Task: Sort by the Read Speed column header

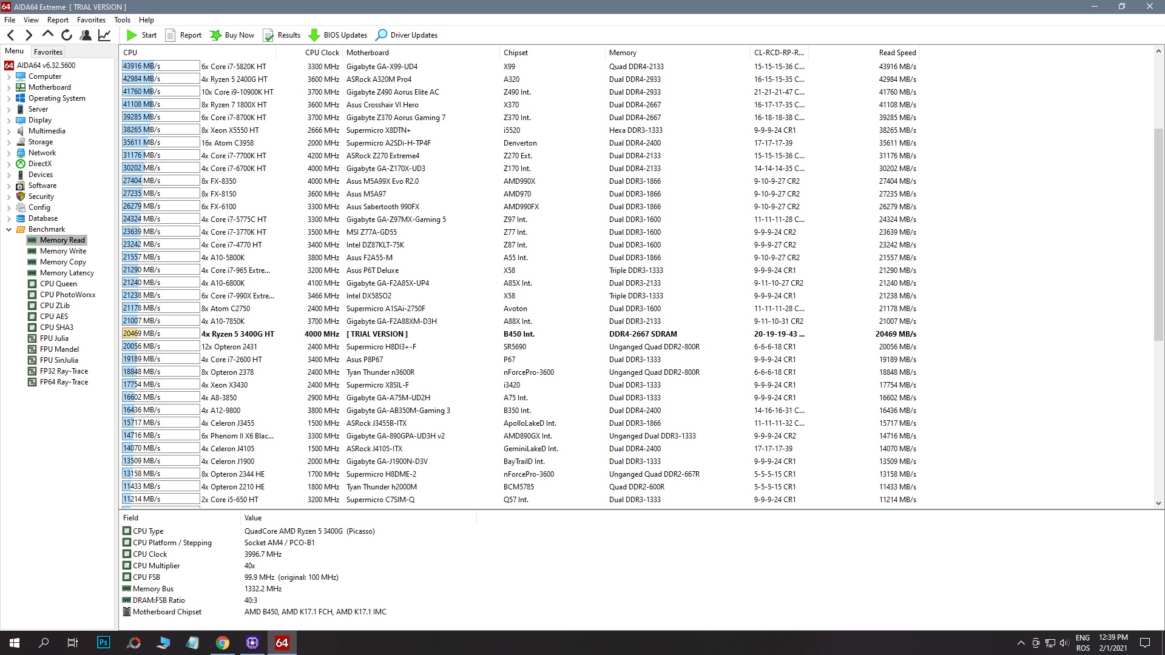Action: pyautogui.click(x=897, y=53)
